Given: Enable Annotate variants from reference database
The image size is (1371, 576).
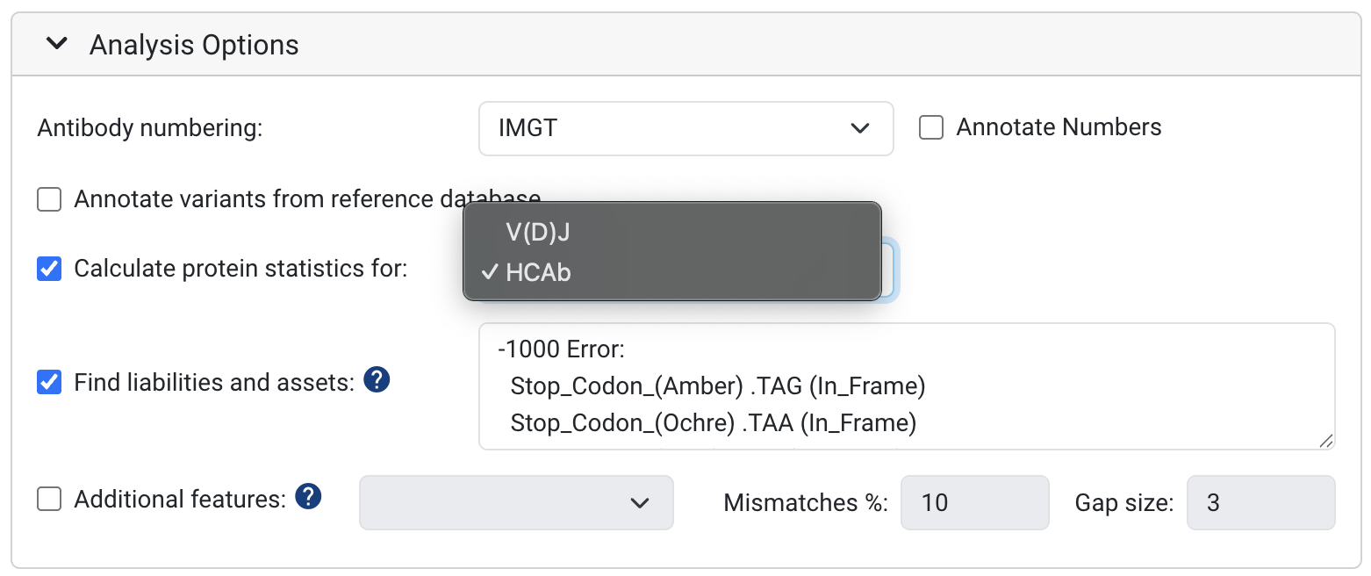Looking at the screenshot, I should click(x=49, y=199).
